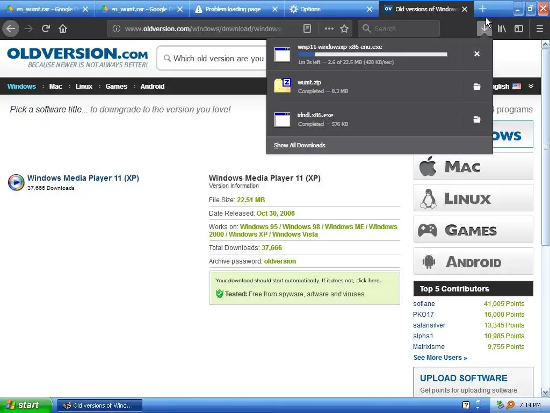Click the page scrollbar down arrow
The width and height of the screenshot is (550, 413).
[x=546, y=392]
